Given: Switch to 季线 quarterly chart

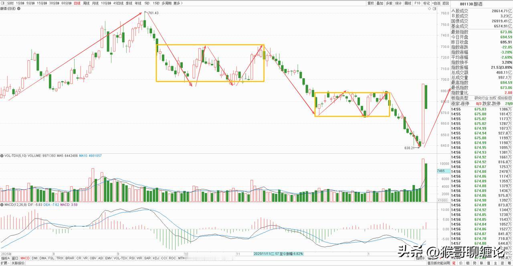Looking at the screenshot, I should coord(129,3).
